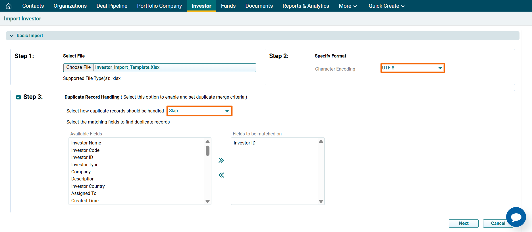The image size is (532, 232).
Task: Click the Home icon in navigation bar
Action: coord(9,6)
